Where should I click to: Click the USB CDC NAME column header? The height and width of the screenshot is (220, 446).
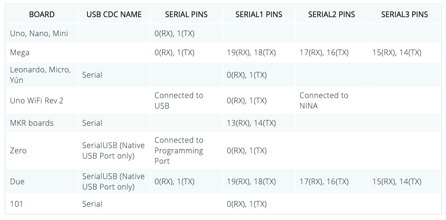point(114,14)
